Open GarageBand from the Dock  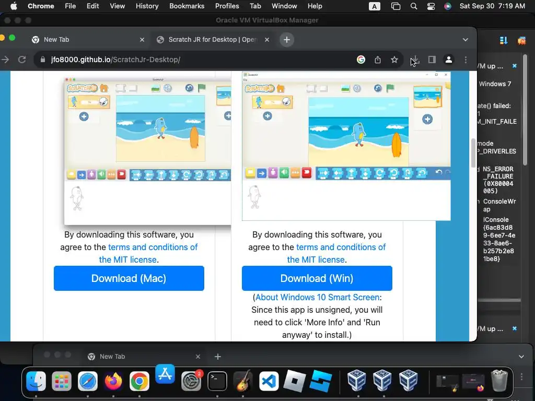tap(242, 381)
